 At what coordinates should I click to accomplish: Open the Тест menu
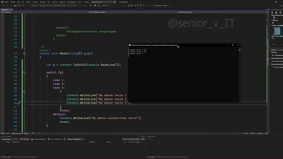click(x=49, y=2)
